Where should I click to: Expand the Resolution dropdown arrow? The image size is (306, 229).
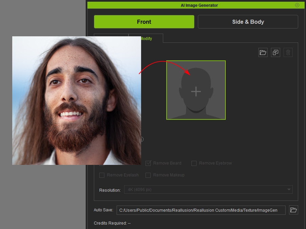[289, 189]
